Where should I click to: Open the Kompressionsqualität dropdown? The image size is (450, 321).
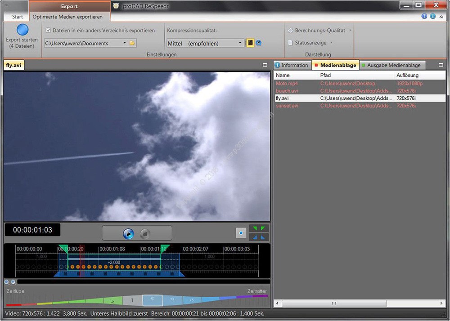tap(241, 43)
